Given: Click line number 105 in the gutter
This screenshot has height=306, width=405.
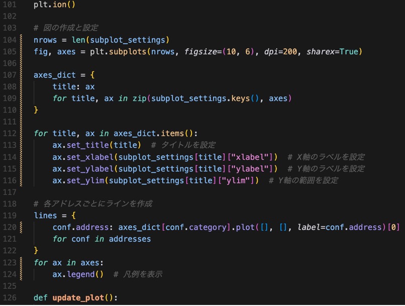Looking at the screenshot, I should [9, 52].
